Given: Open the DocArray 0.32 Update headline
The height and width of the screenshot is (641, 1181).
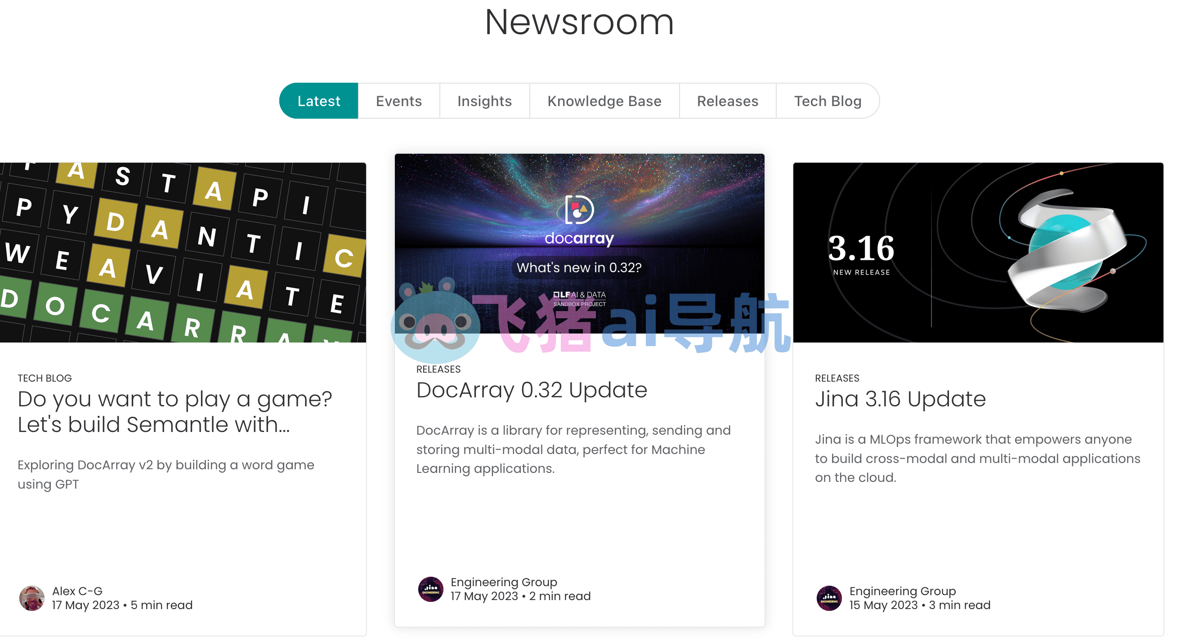Looking at the screenshot, I should pos(531,390).
